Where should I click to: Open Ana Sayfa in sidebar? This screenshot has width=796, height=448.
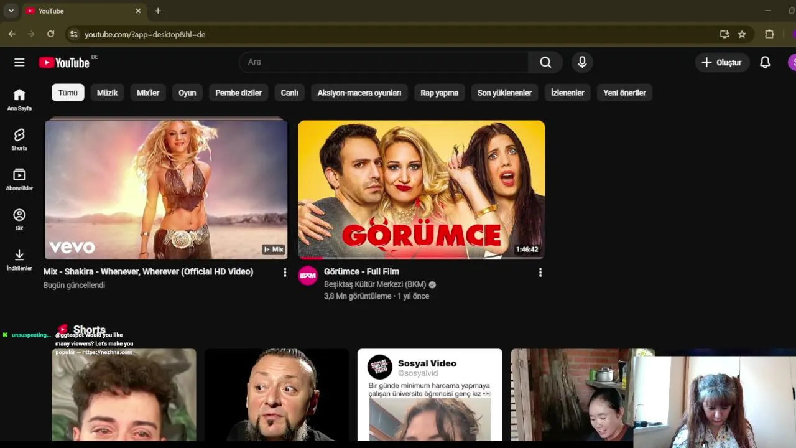(x=19, y=100)
